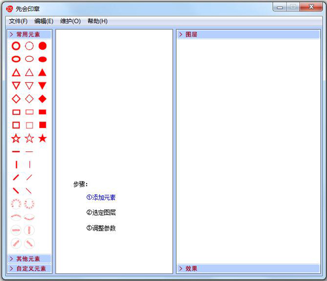Click the 先会印章 app logo icon
327x281 pixels.
coord(9,9)
